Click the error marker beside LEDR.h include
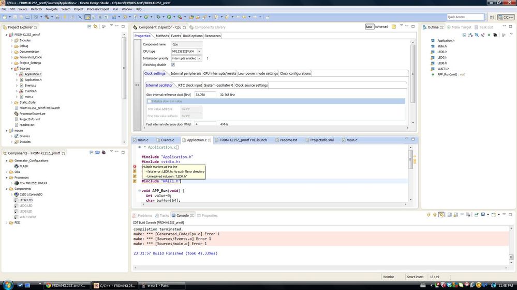The image size is (517, 290). point(135,167)
